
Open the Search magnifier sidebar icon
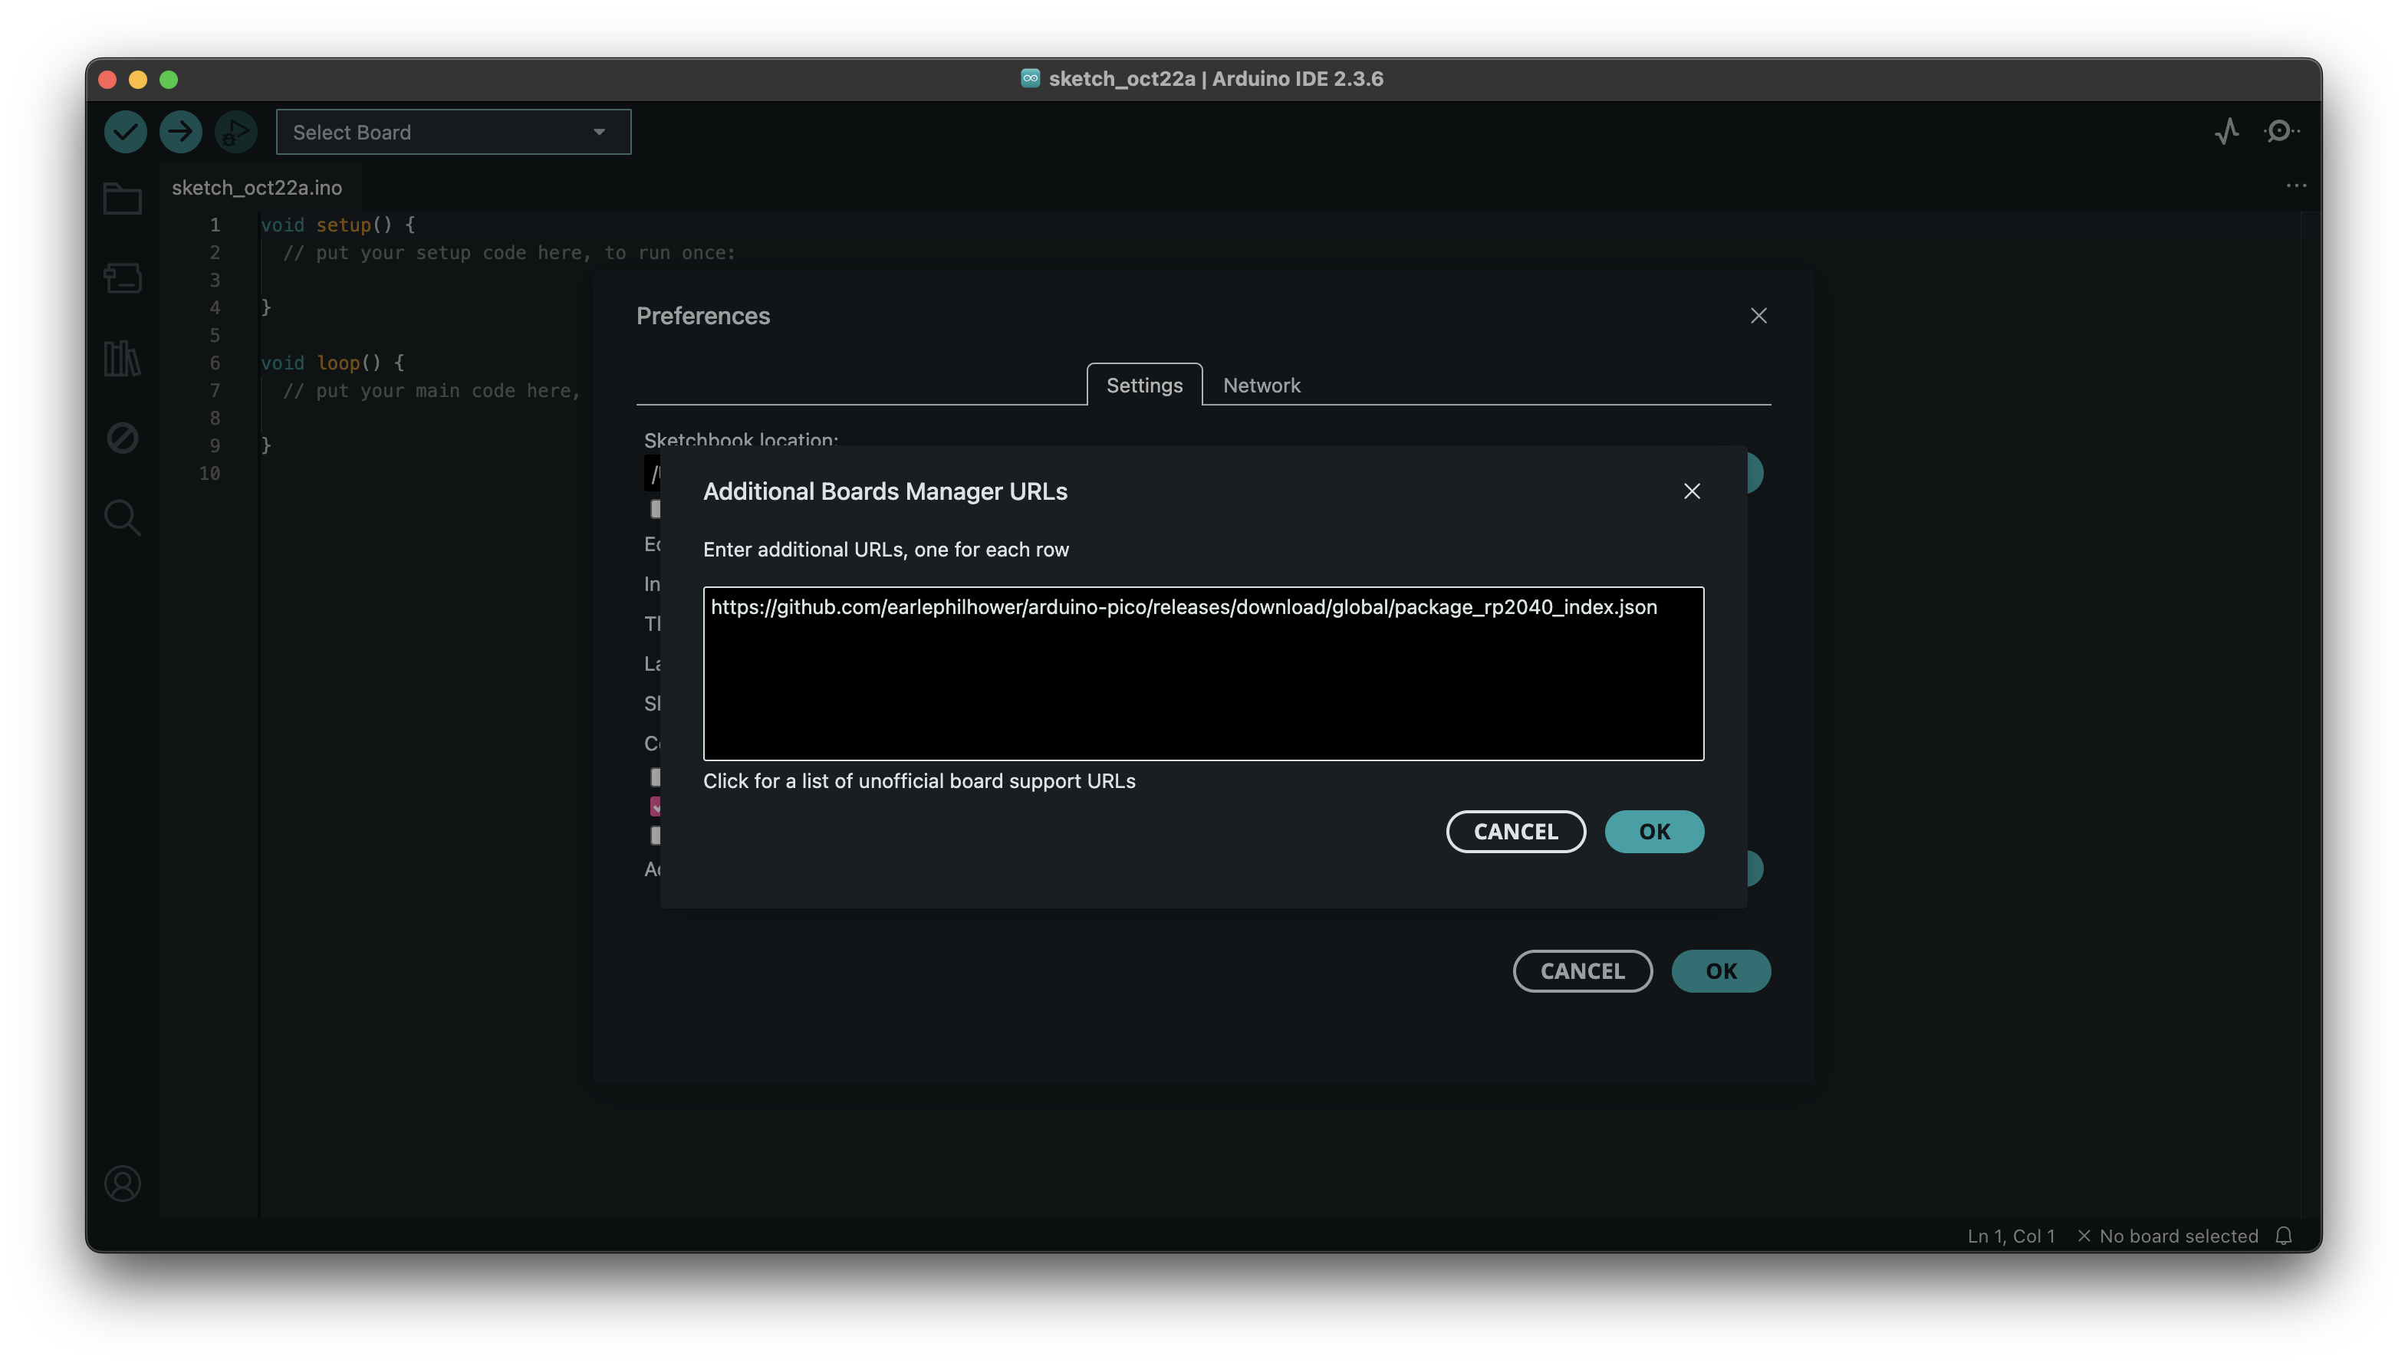pos(122,517)
